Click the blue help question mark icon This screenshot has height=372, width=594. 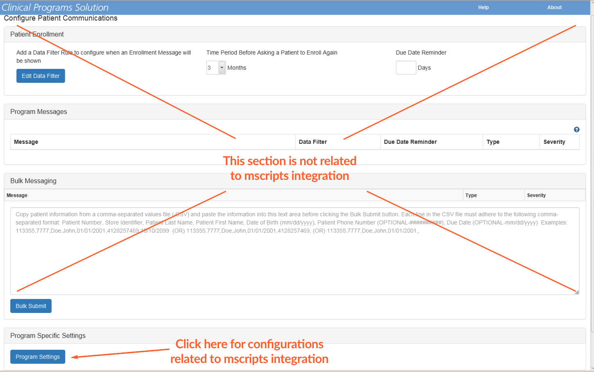[576, 129]
